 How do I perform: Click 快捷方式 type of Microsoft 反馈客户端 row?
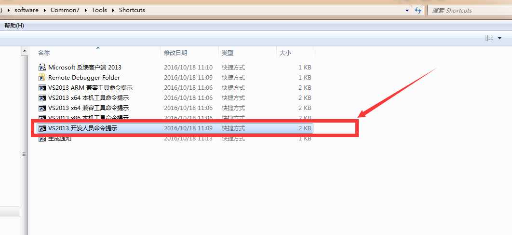click(233, 68)
